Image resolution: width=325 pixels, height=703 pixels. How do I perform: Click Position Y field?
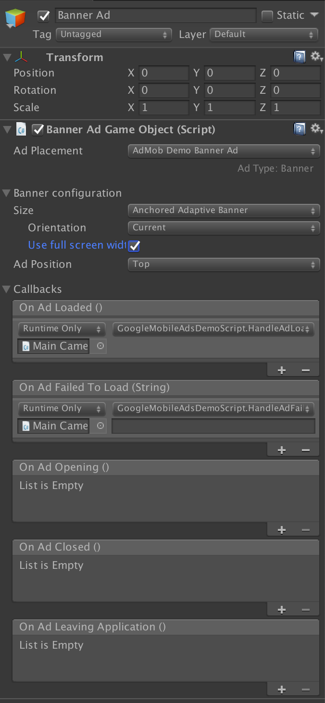pyautogui.click(x=230, y=73)
